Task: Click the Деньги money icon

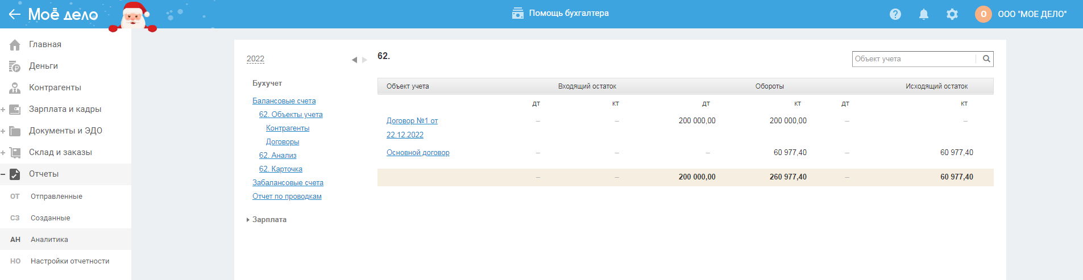Action: 15,66
